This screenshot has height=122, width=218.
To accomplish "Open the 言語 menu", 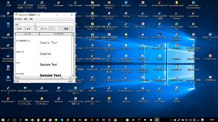I will (x=26, y=19).
